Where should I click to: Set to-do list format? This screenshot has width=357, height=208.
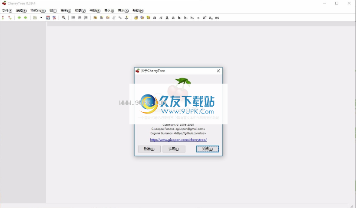(x=86, y=18)
